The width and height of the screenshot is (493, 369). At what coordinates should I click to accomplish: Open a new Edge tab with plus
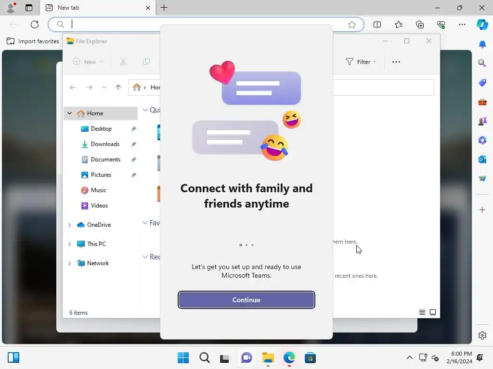[x=164, y=8]
